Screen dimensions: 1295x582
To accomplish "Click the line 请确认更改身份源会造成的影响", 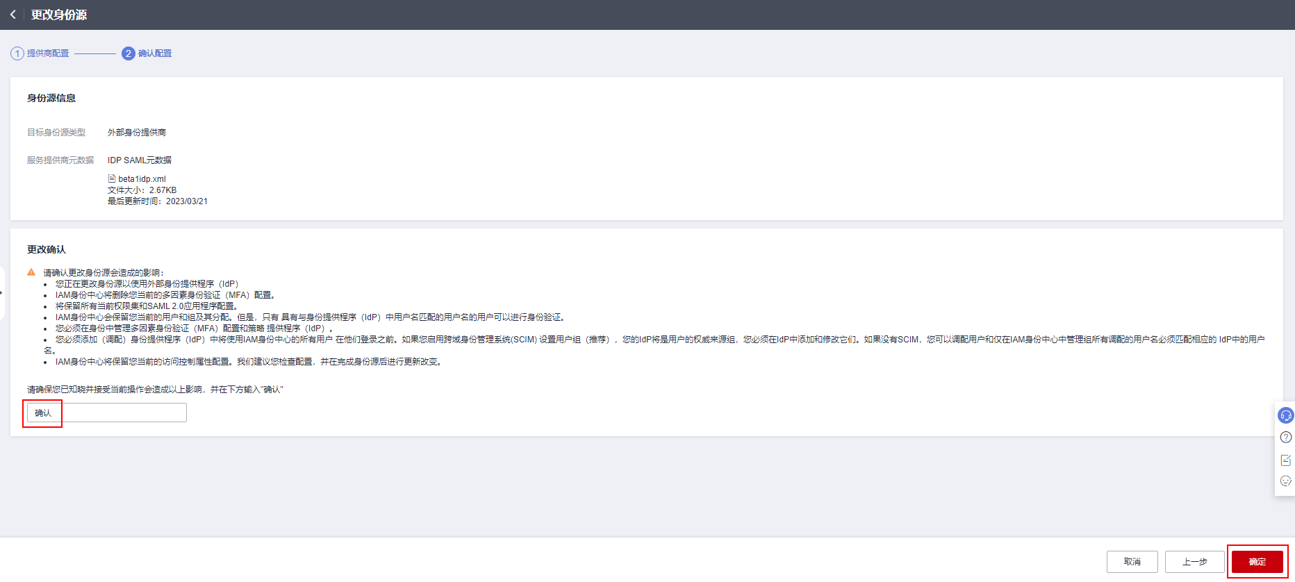I will (x=104, y=272).
